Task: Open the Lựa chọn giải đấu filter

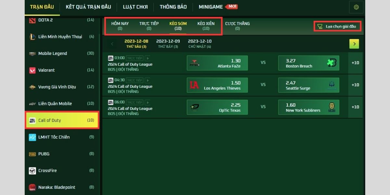Action: 337,26
